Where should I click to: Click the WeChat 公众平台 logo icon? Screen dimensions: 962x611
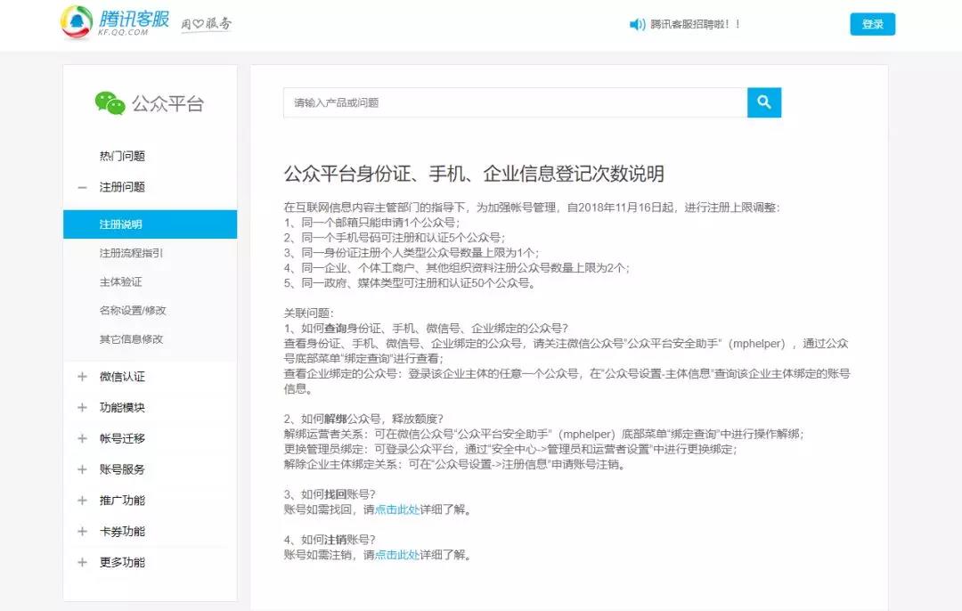tap(110, 103)
